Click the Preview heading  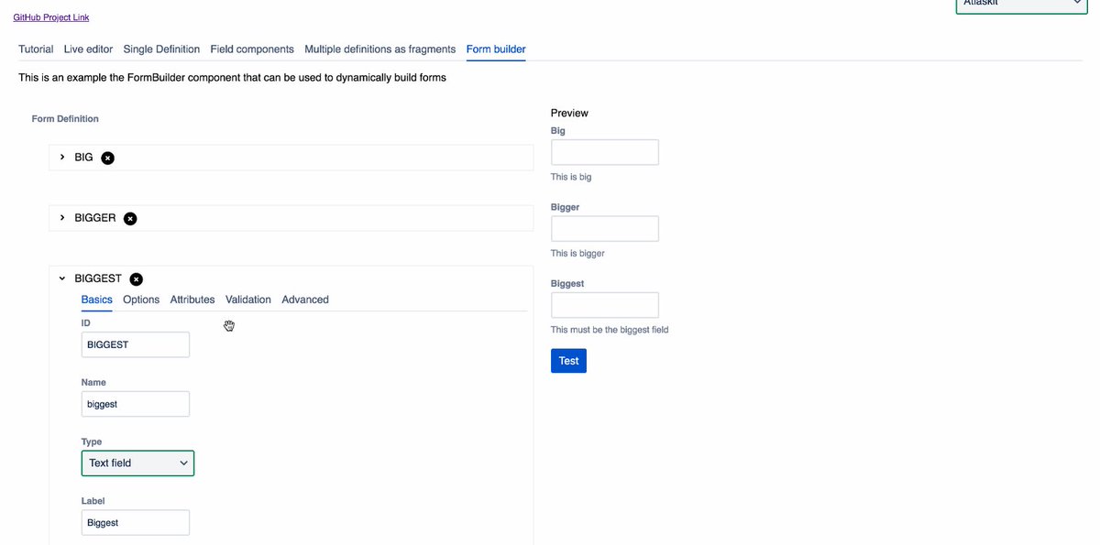[569, 113]
